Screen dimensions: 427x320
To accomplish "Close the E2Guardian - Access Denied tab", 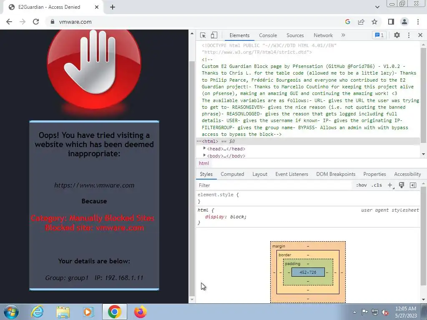I will click(x=97, y=7).
